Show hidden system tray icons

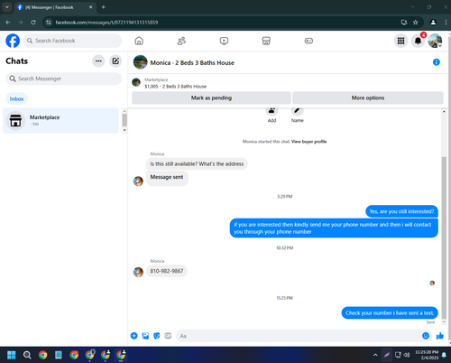(375, 355)
